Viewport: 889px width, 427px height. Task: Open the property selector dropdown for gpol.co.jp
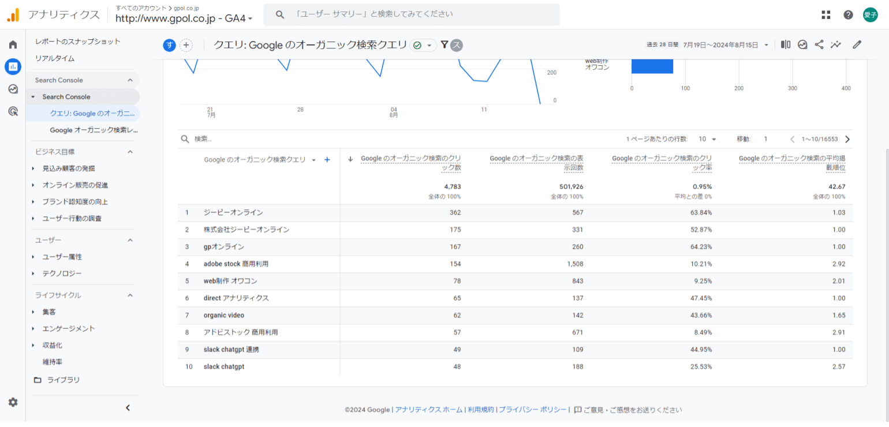point(184,18)
